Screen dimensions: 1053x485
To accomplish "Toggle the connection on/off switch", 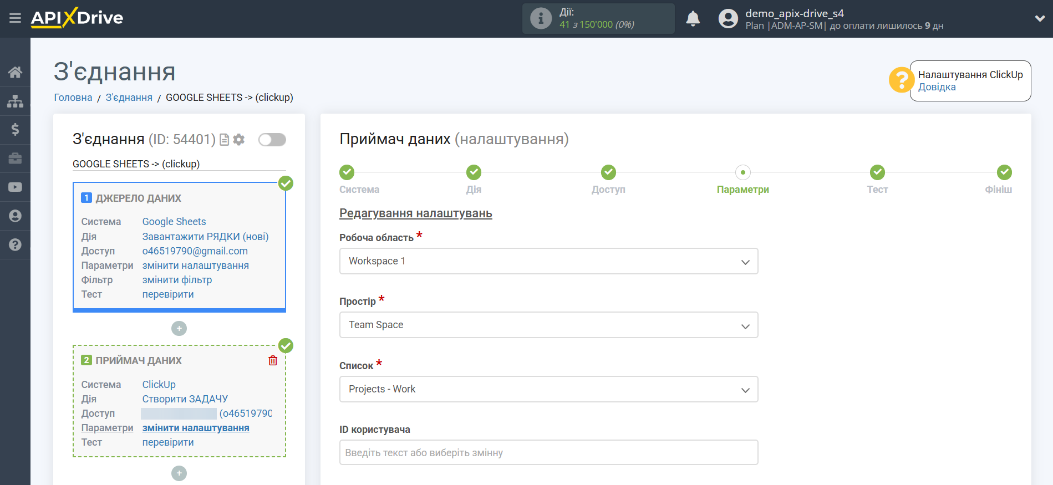I will click(x=272, y=140).
